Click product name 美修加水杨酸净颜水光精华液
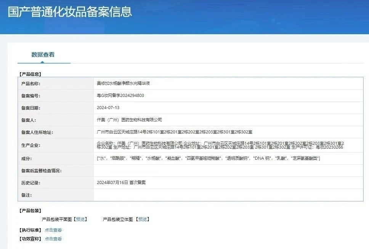Image resolution: width=369 pixels, height=249 pixels. pos(123,83)
